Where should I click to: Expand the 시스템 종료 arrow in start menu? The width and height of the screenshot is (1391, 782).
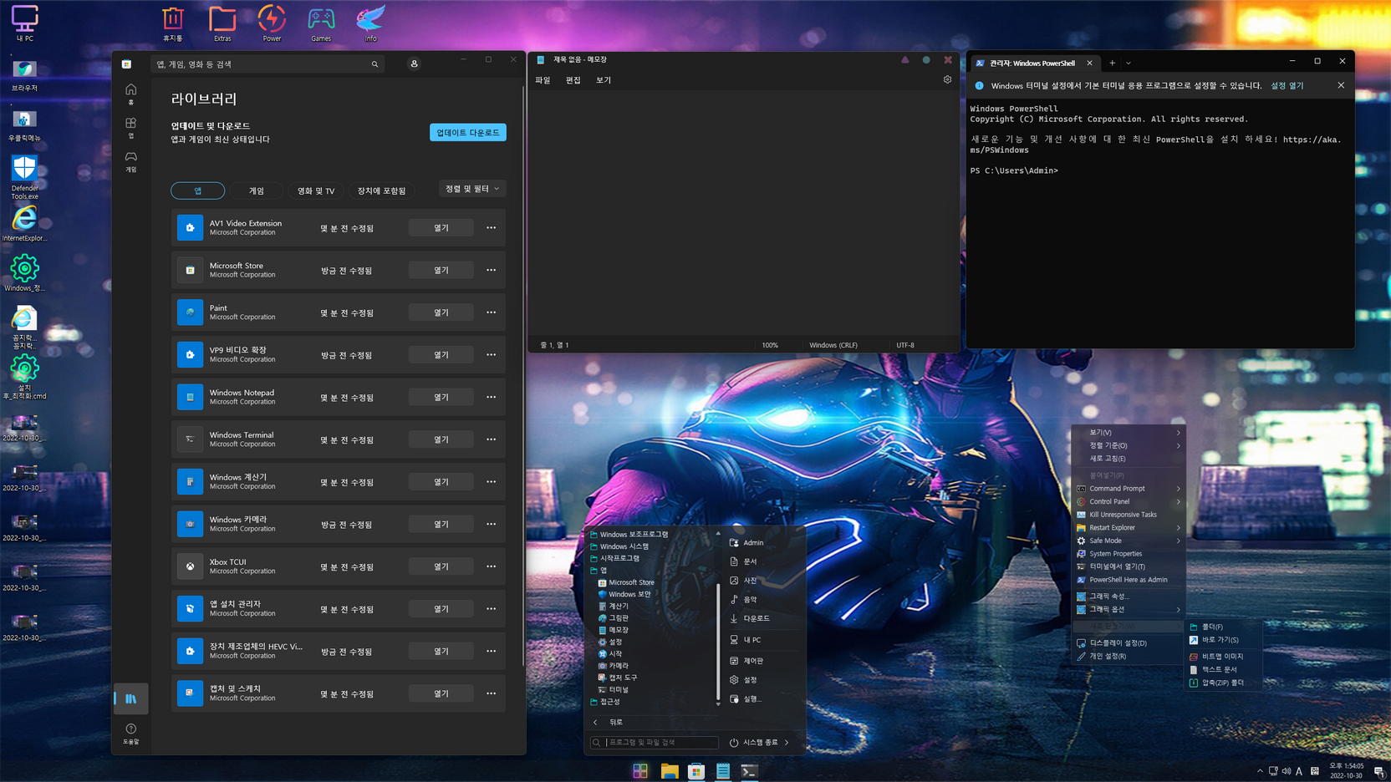tap(787, 742)
